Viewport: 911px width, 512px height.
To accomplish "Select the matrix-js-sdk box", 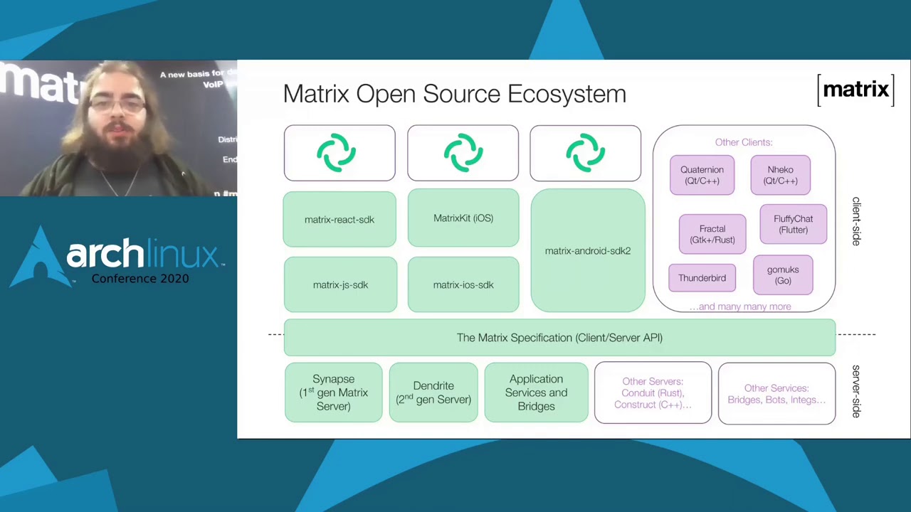I will click(340, 284).
